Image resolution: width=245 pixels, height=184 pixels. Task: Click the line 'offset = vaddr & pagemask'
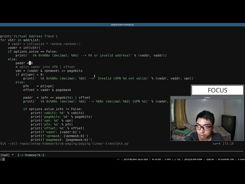click(47, 90)
